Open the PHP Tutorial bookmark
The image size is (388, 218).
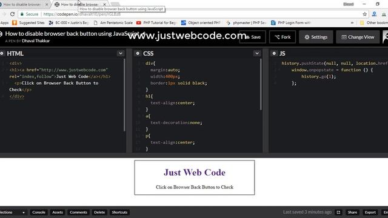[x=156, y=23]
